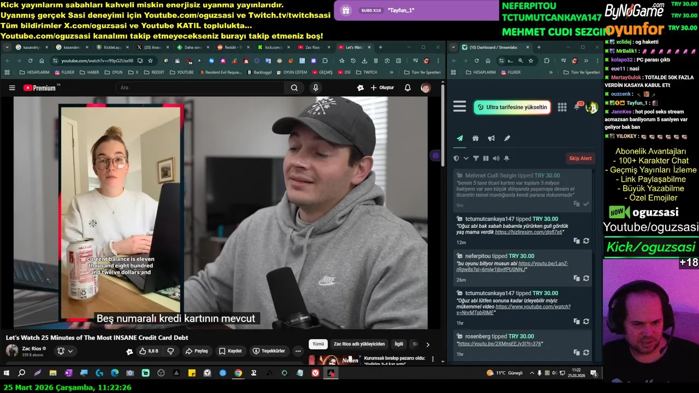Viewport: 699px width, 393px height.
Task: Open the OYUN bookmark folder
Action: pyautogui.click(x=114, y=72)
